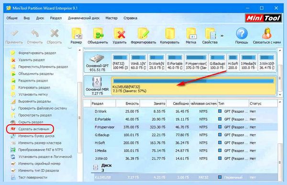Select the E:Portable table row
Viewport: 287px width, 185px height.
pyautogui.click(x=180, y=120)
